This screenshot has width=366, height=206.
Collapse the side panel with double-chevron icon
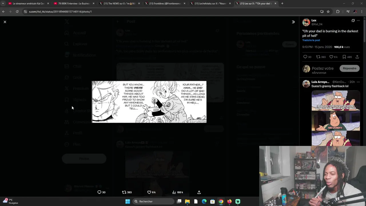pyautogui.click(x=293, y=22)
